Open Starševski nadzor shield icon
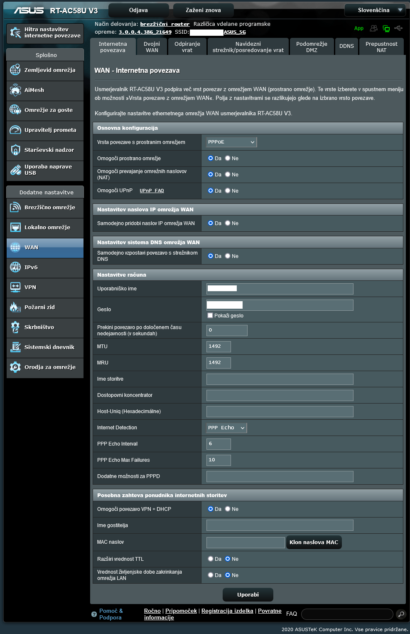This screenshot has width=410, height=634. pos(15,150)
